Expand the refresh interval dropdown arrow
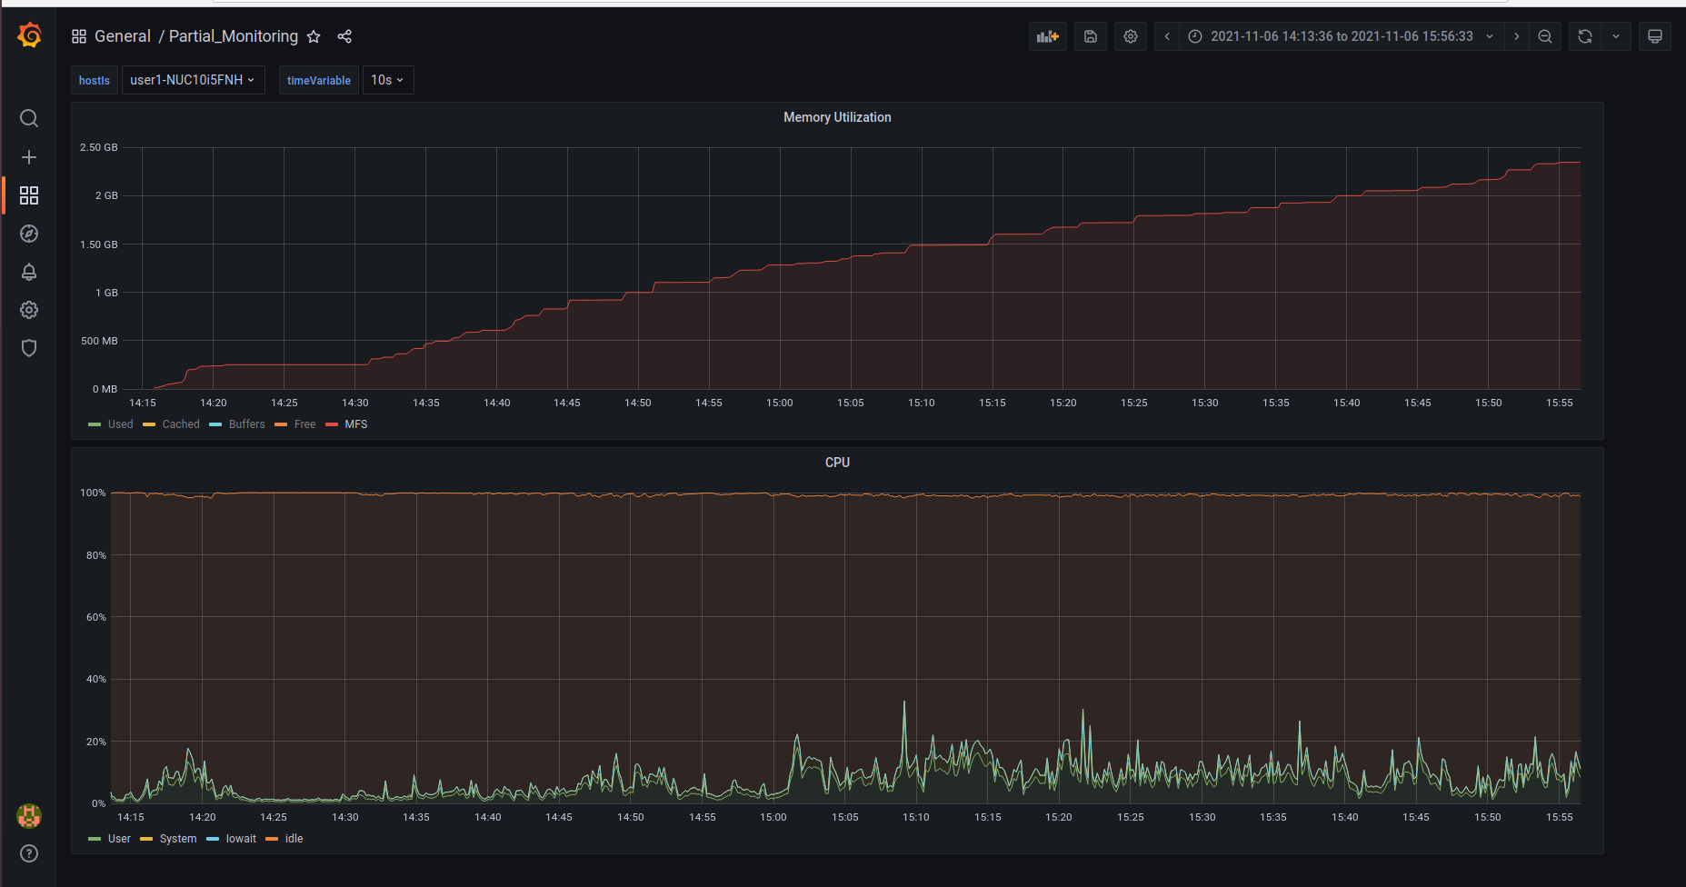1686x887 pixels. click(x=1615, y=36)
